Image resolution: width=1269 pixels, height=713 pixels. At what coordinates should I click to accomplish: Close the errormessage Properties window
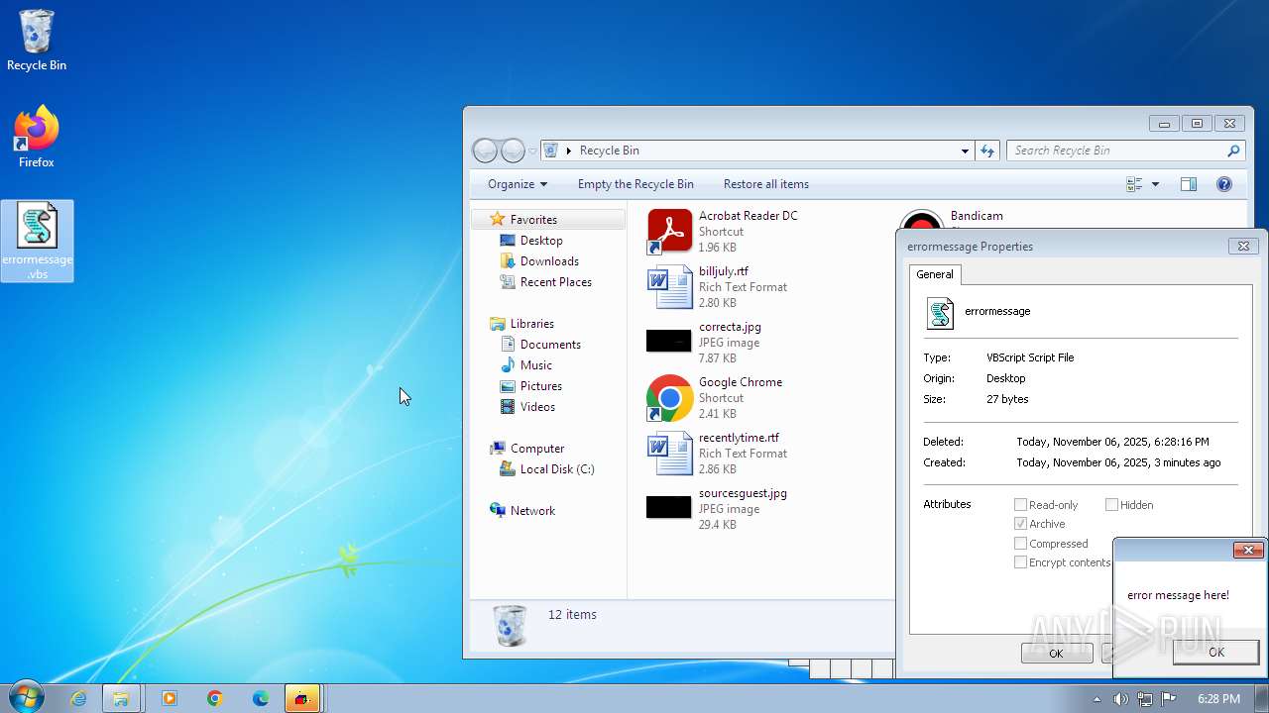tap(1243, 247)
